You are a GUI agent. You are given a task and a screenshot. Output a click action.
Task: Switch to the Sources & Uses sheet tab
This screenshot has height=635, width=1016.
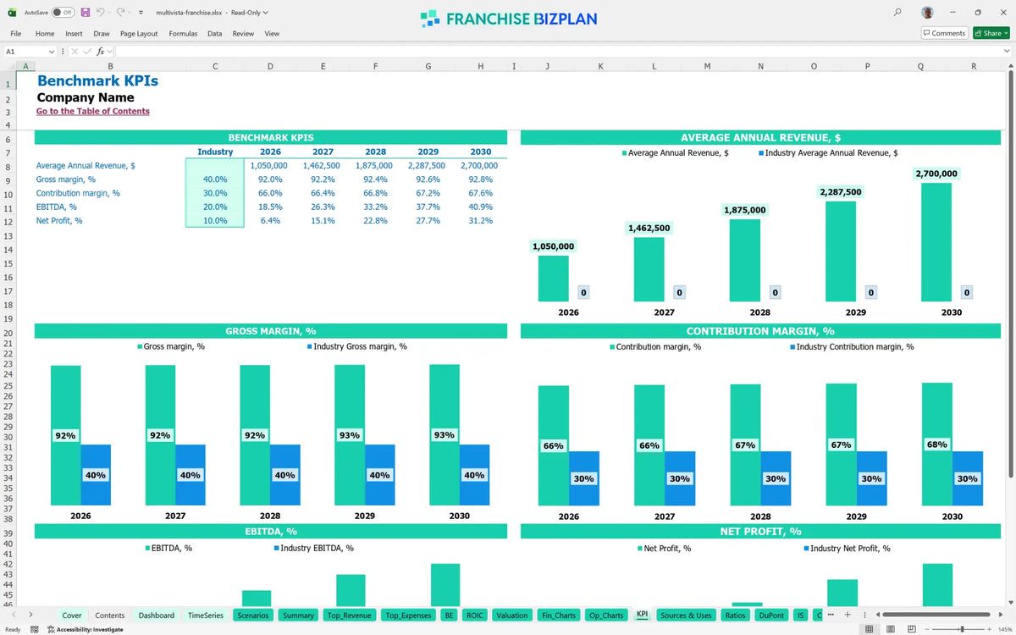coord(686,616)
